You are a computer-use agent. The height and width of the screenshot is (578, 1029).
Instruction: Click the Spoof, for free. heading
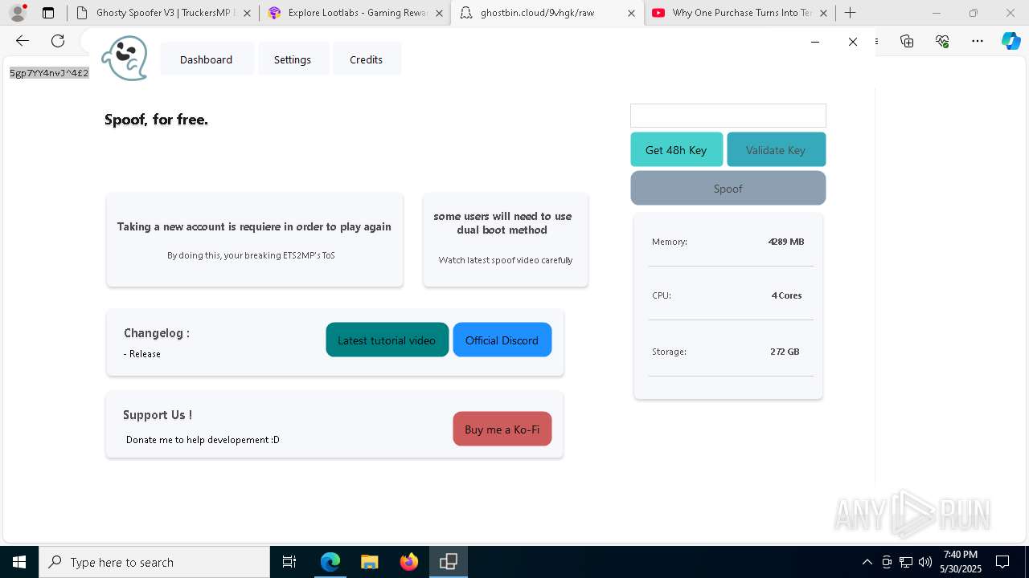coord(156,120)
